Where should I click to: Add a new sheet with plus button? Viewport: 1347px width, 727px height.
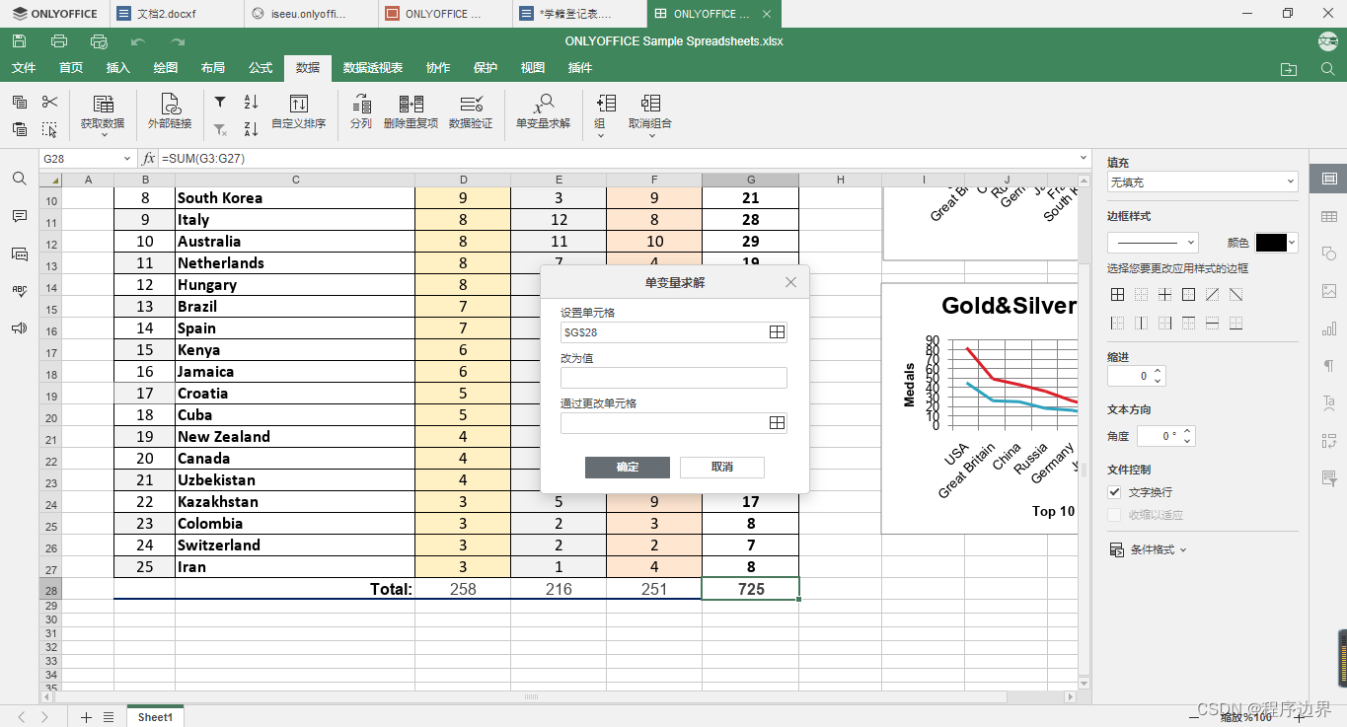[86, 717]
